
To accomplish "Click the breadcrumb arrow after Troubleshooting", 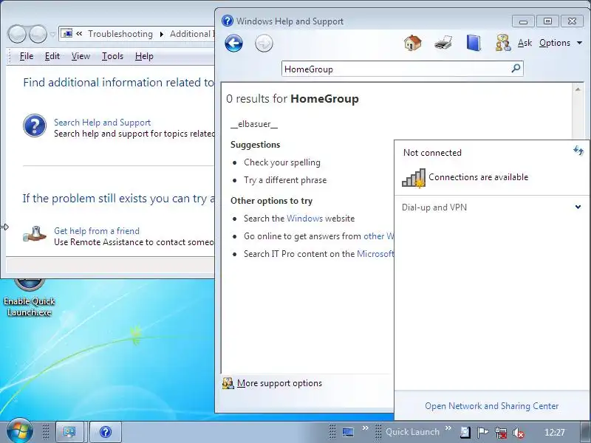I will click(x=161, y=34).
